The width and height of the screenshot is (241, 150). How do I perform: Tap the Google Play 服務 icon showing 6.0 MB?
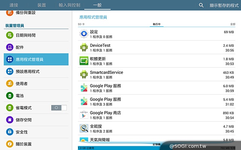point(84,88)
